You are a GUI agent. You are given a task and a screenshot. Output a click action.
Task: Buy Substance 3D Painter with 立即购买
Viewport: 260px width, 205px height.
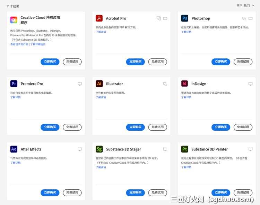[221, 192]
